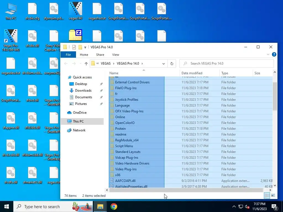Select the OFX Video Plug-Ins folder

pos(129,111)
